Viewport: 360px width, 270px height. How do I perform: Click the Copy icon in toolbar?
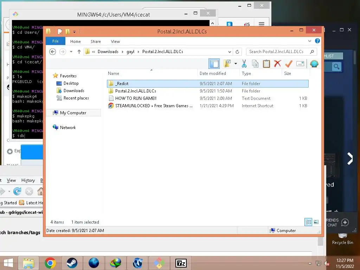255,64
